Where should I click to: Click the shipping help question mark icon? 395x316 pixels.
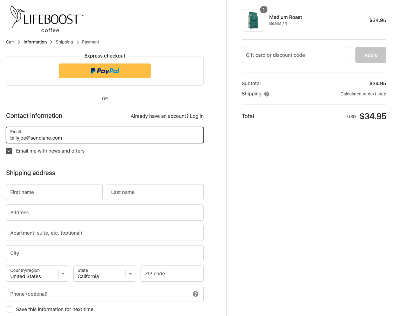click(267, 94)
